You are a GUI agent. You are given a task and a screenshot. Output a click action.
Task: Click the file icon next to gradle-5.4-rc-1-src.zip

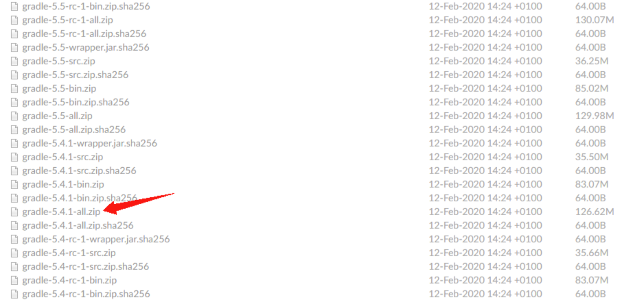[x=14, y=253]
